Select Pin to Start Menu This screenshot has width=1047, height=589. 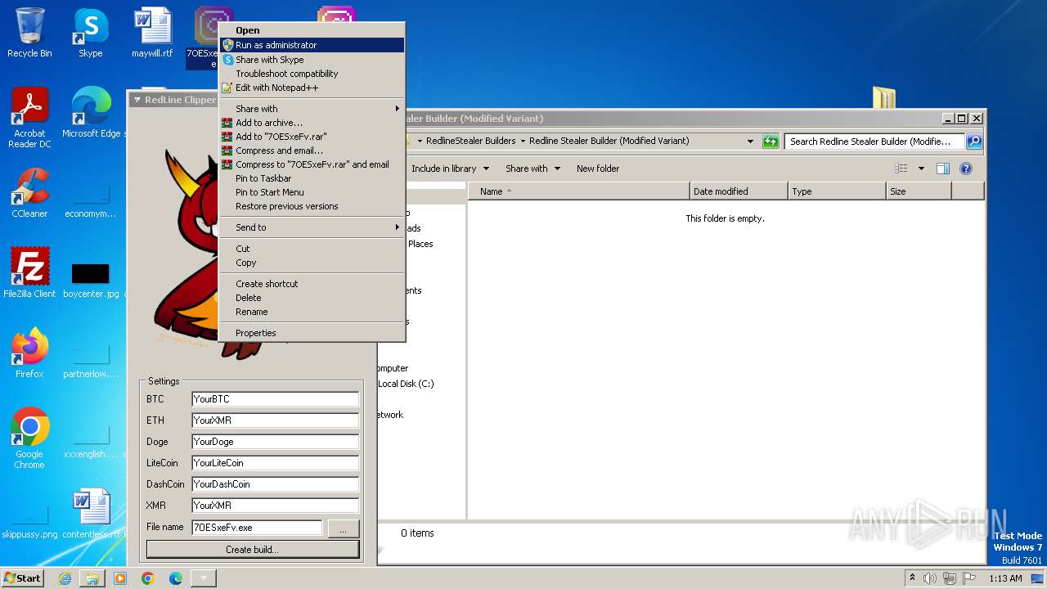[312, 192]
